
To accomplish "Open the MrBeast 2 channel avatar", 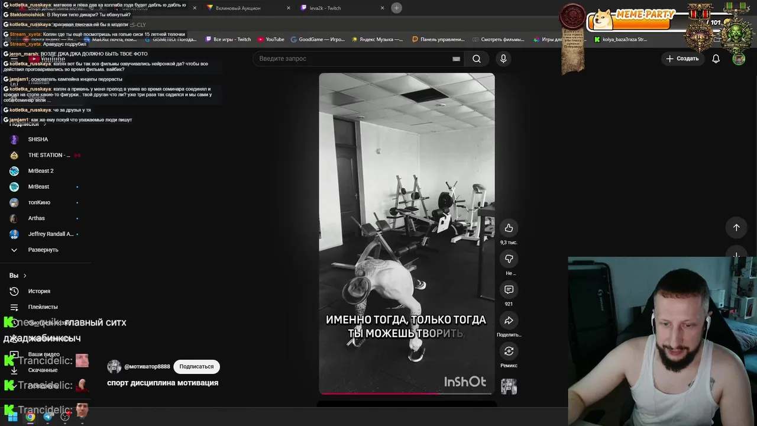I will click(x=14, y=171).
